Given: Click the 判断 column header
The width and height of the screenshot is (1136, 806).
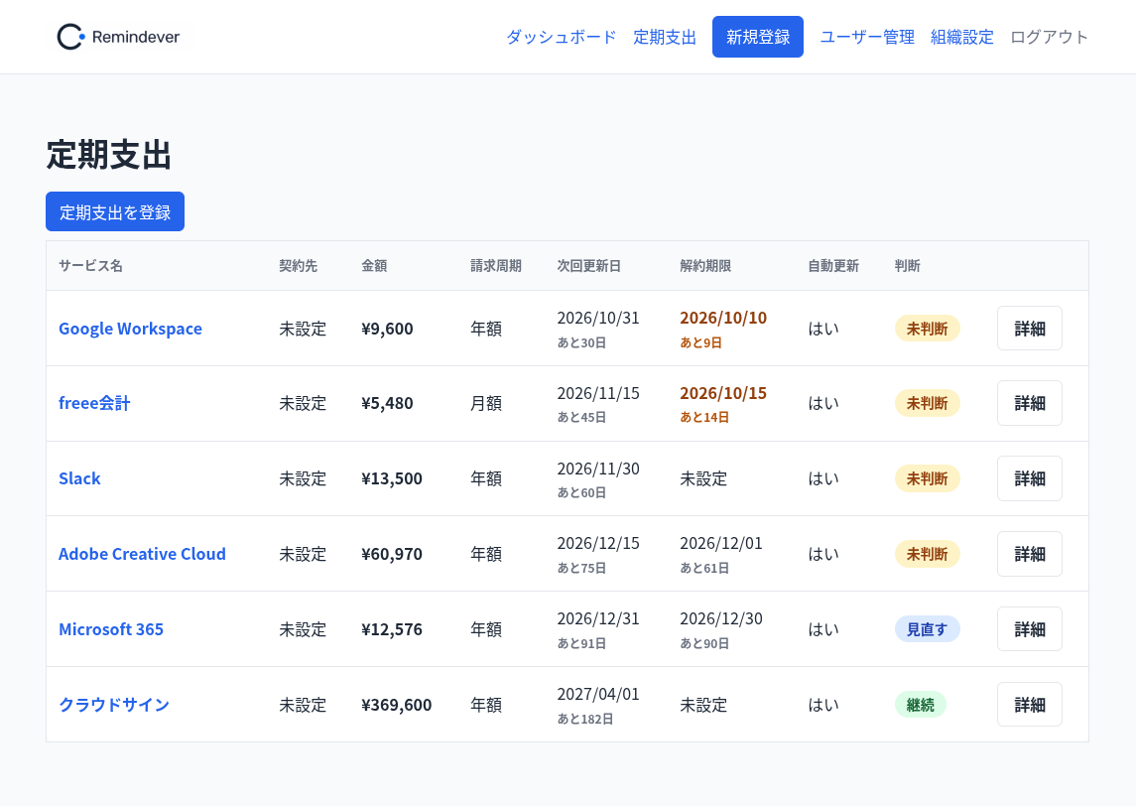Looking at the screenshot, I should [x=907, y=266].
